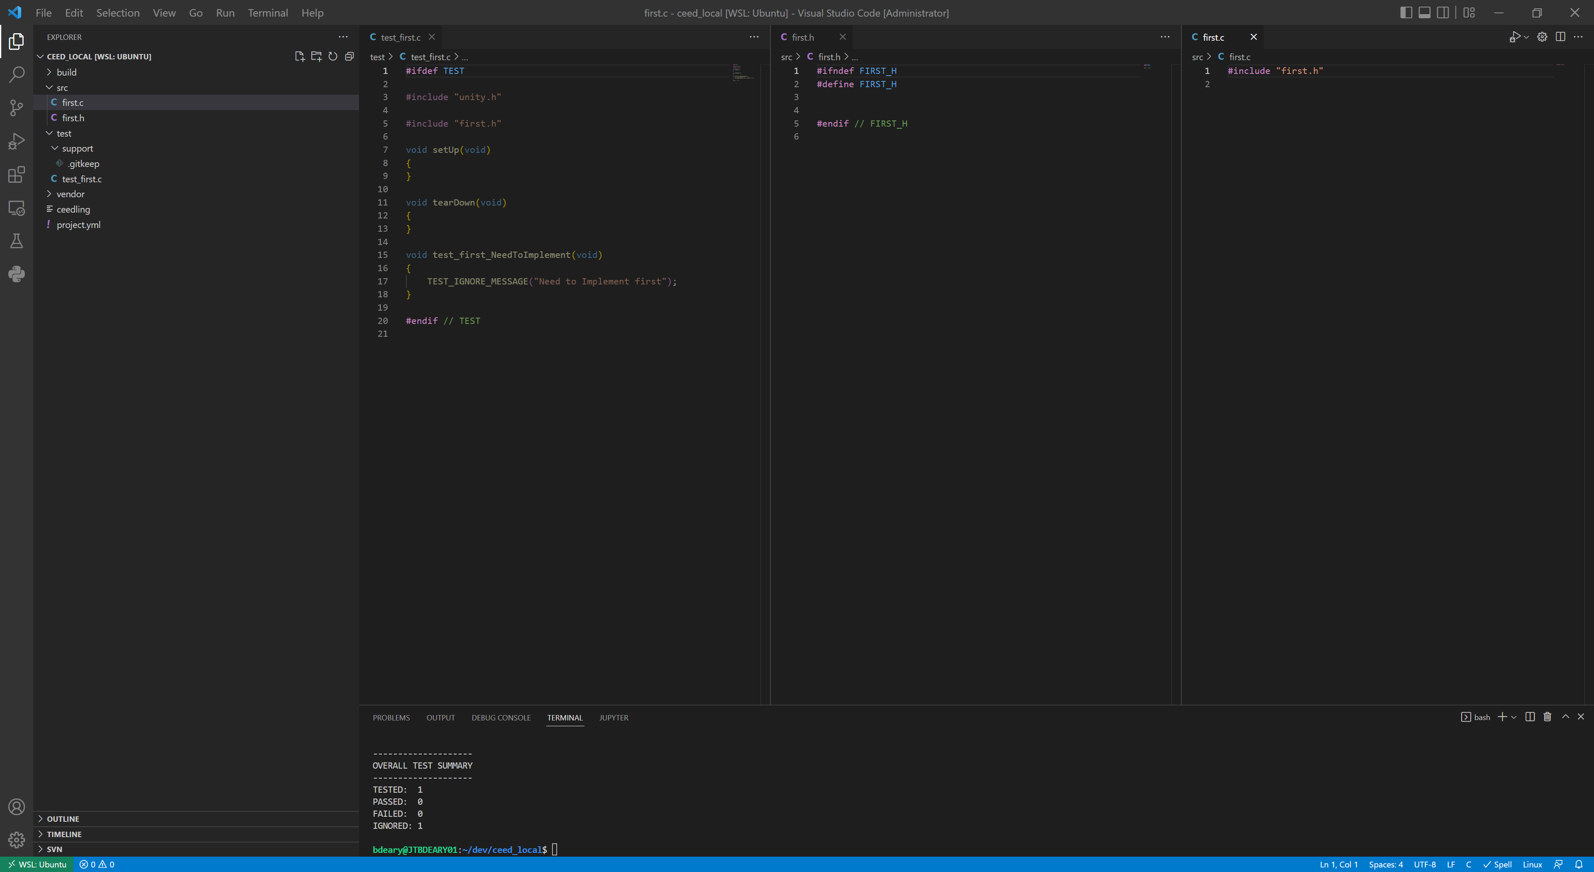
Task: Open the Extensions view
Action: click(x=17, y=174)
